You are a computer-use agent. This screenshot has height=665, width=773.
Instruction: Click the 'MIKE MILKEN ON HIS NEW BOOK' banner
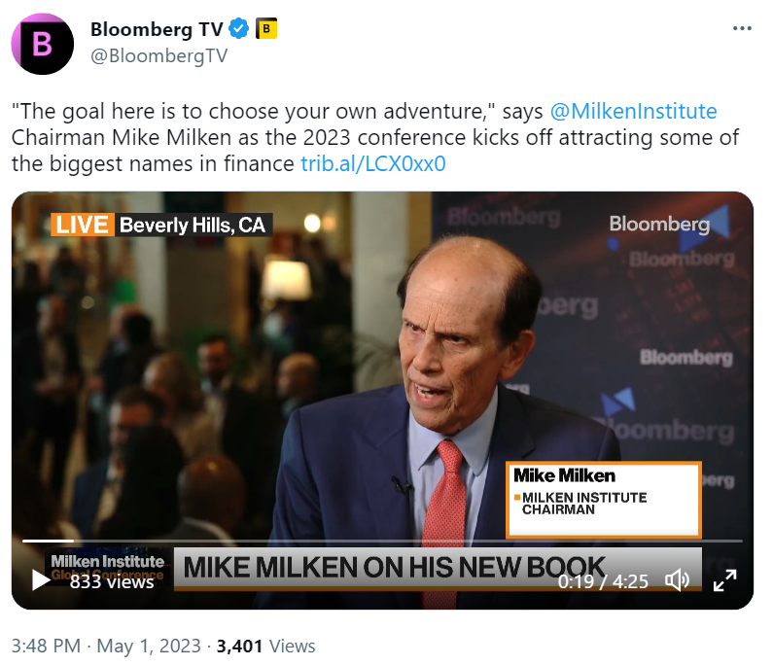[394, 567]
